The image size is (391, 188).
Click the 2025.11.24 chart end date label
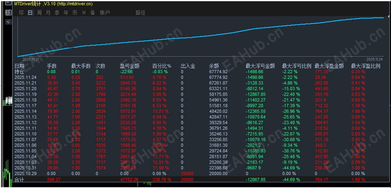tap(374, 59)
